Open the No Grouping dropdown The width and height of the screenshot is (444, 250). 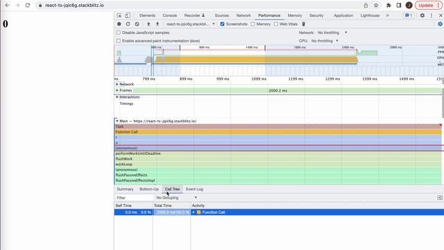pos(176,197)
